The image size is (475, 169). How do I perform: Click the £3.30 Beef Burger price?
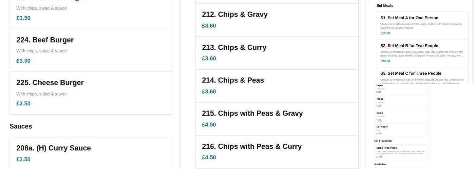pyautogui.click(x=23, y=61)
